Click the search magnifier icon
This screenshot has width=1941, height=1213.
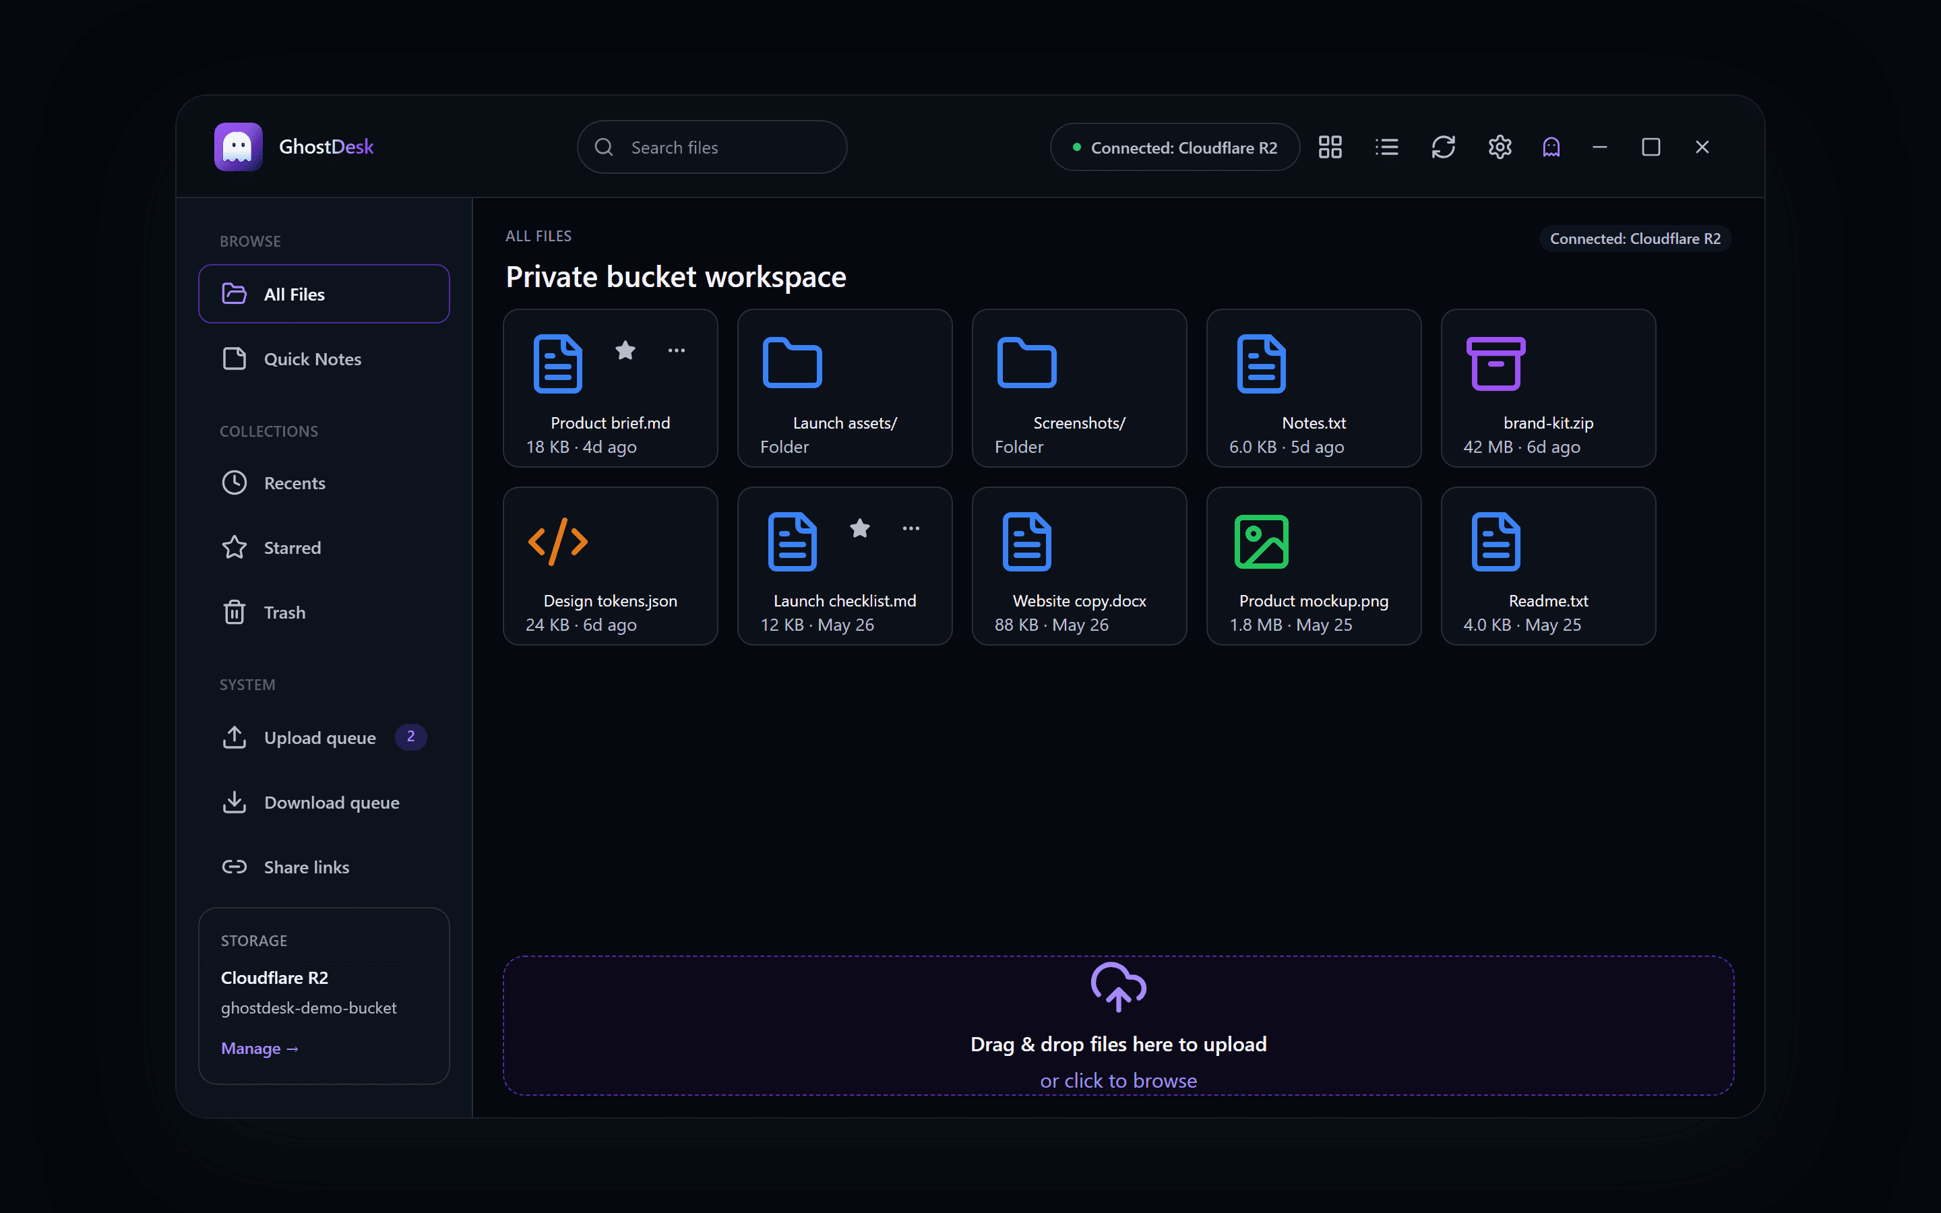pos(604,147)
